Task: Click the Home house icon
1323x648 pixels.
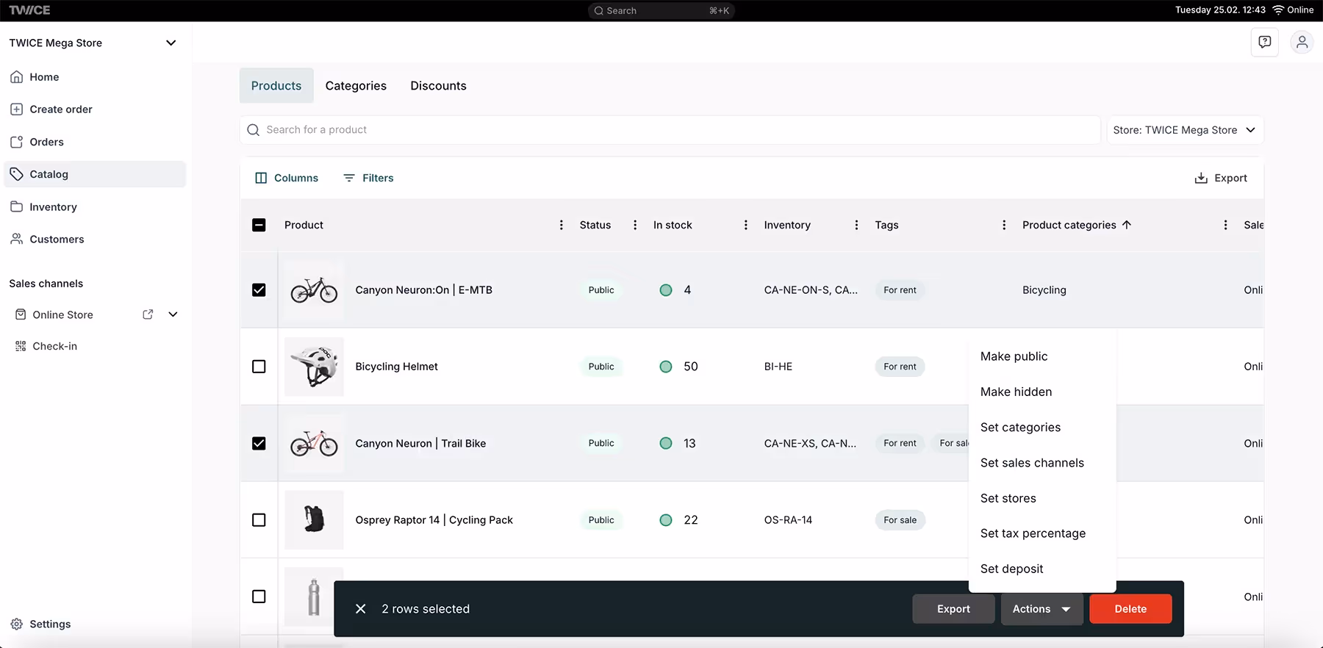Action: (16, 77)
